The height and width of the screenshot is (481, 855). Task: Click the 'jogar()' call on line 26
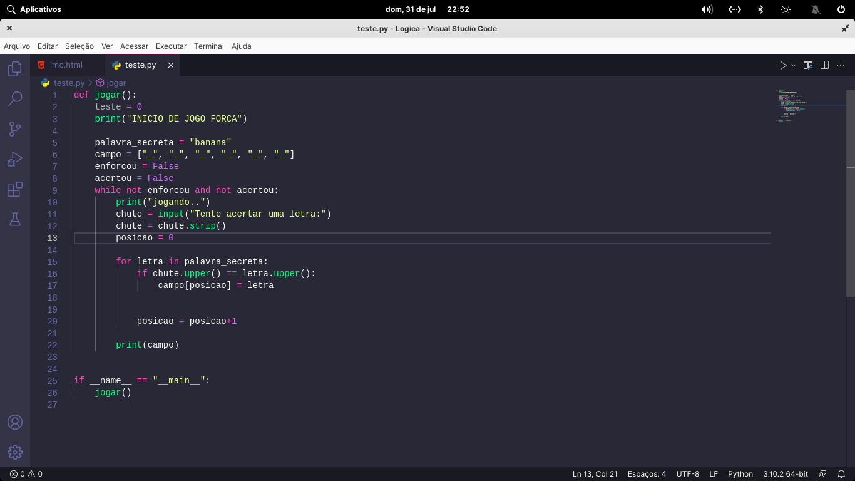(x=113, y=393)
